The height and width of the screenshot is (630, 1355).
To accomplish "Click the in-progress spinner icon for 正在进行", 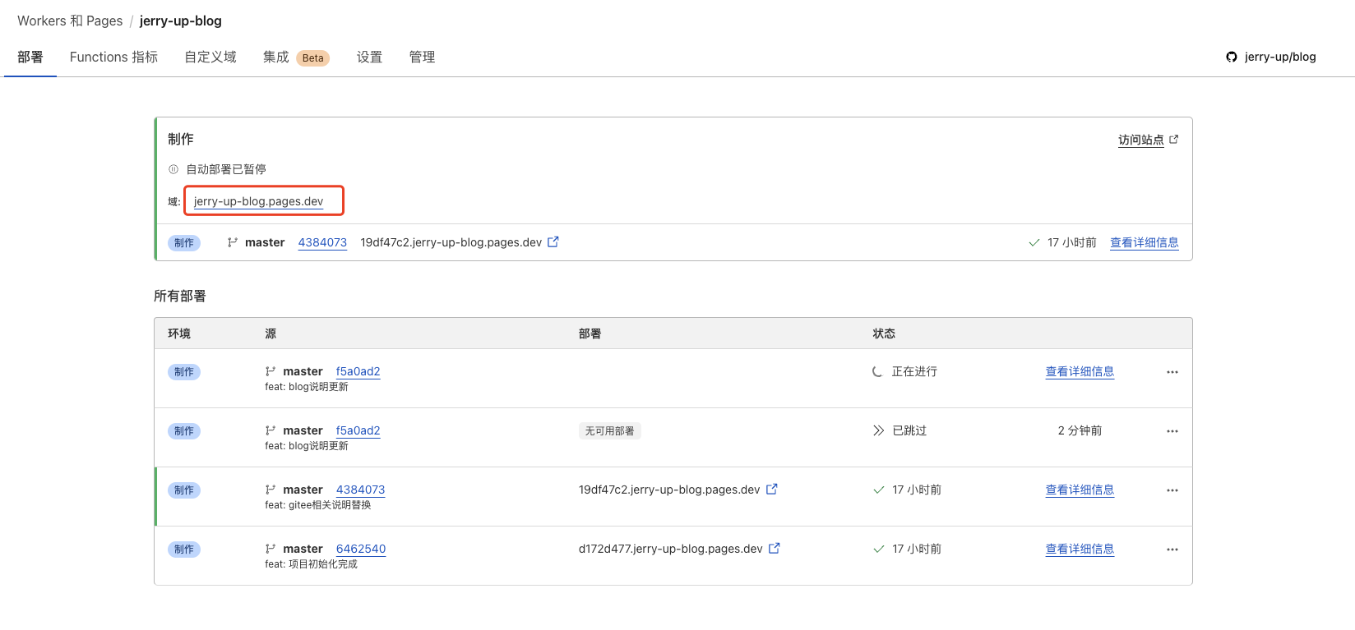I will coord(877,371).
